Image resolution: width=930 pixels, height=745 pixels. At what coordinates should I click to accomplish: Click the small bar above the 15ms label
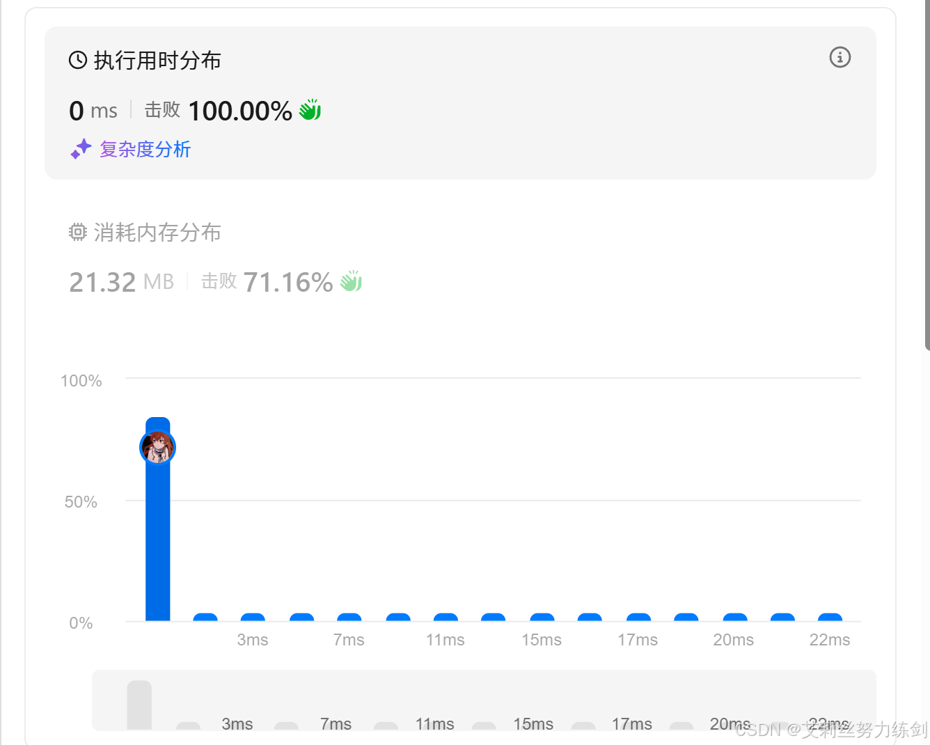pos(542,617)
